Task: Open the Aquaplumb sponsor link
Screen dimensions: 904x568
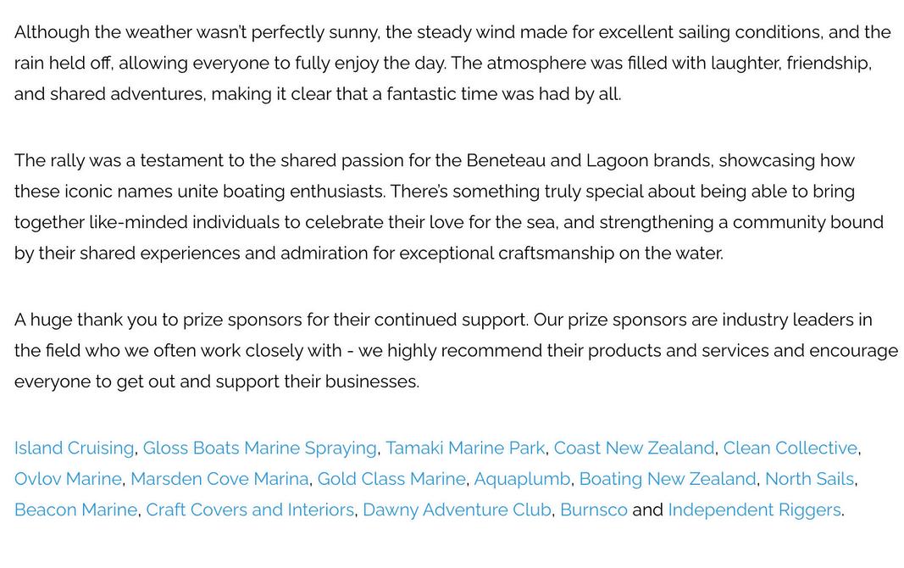Action: tap(523, 479)
